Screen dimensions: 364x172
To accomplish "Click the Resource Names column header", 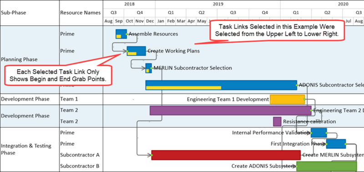I will tap(81, 13).
